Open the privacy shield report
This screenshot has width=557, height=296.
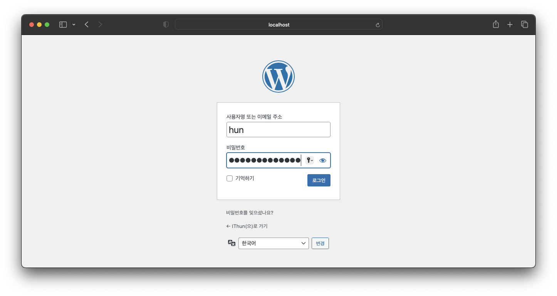[166, 25]
